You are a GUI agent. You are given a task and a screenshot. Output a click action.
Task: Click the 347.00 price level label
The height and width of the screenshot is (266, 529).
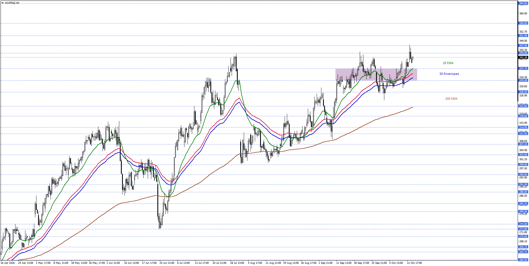coord(523,46)
